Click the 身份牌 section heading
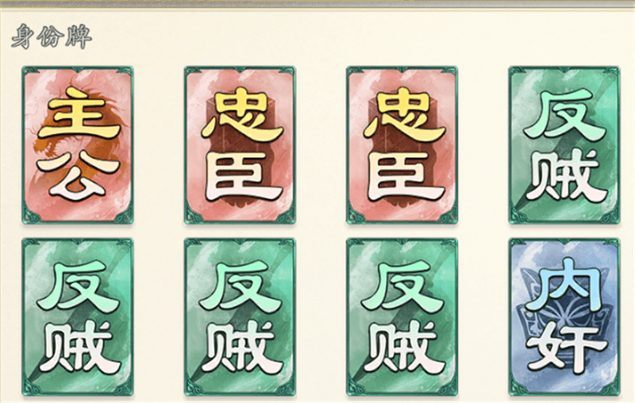This screenshot has width=635, height=403. 52,36
